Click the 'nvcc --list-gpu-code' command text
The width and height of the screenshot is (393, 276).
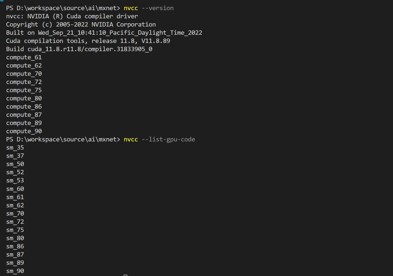tap(159, 140)
